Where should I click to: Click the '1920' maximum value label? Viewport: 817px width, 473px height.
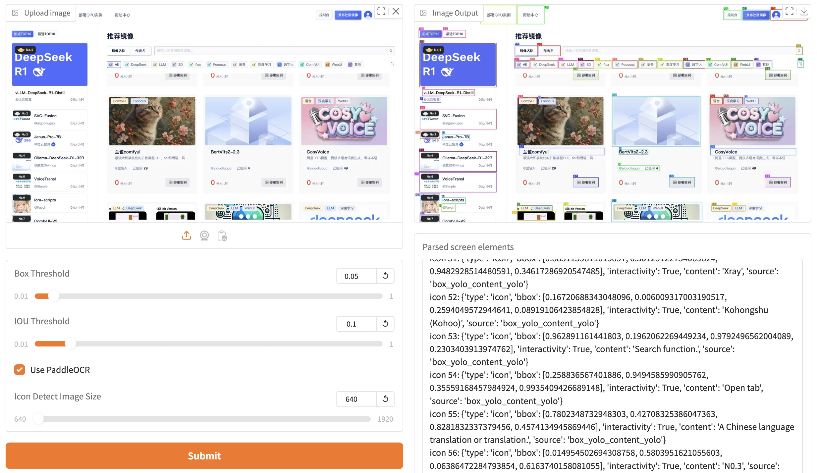pos(385,419)
